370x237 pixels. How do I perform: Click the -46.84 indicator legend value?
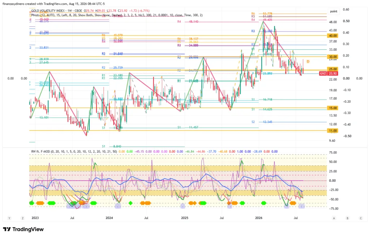coord(189,152)
